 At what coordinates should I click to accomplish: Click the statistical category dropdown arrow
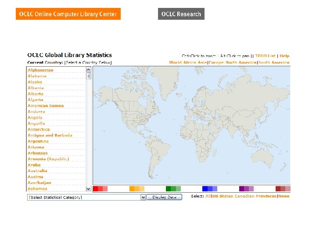click(x=143, y=197)
